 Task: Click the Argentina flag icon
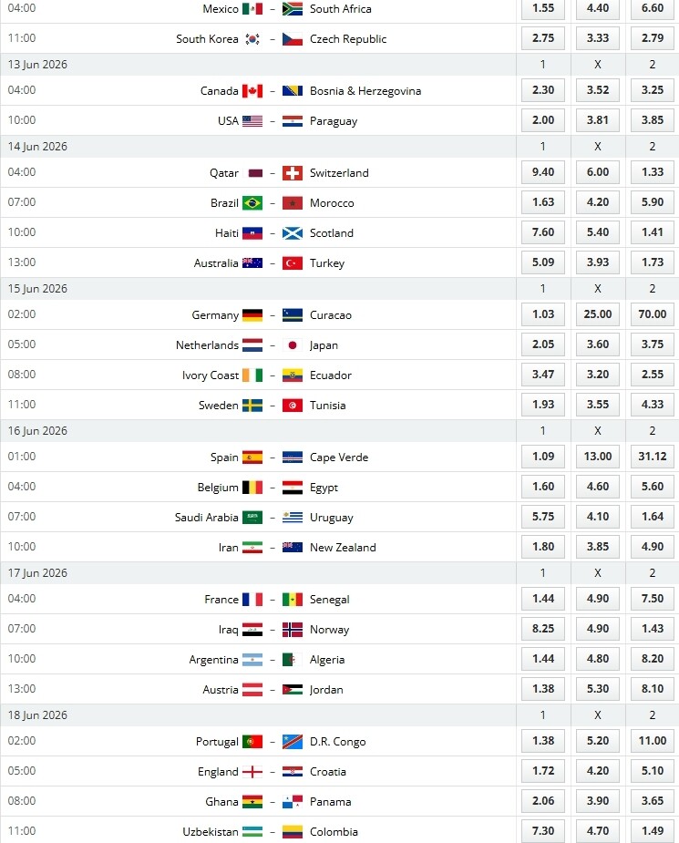[252, 660]
